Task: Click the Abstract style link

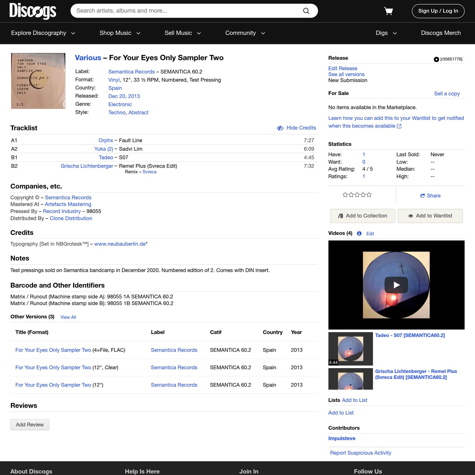Action: coord(138,113)
